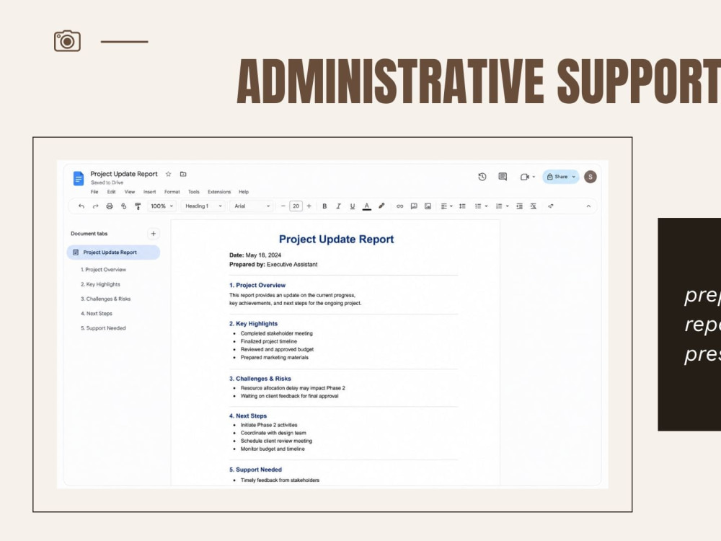
Task: Open the Extensions menu
Action: click(x=219, y=192)
